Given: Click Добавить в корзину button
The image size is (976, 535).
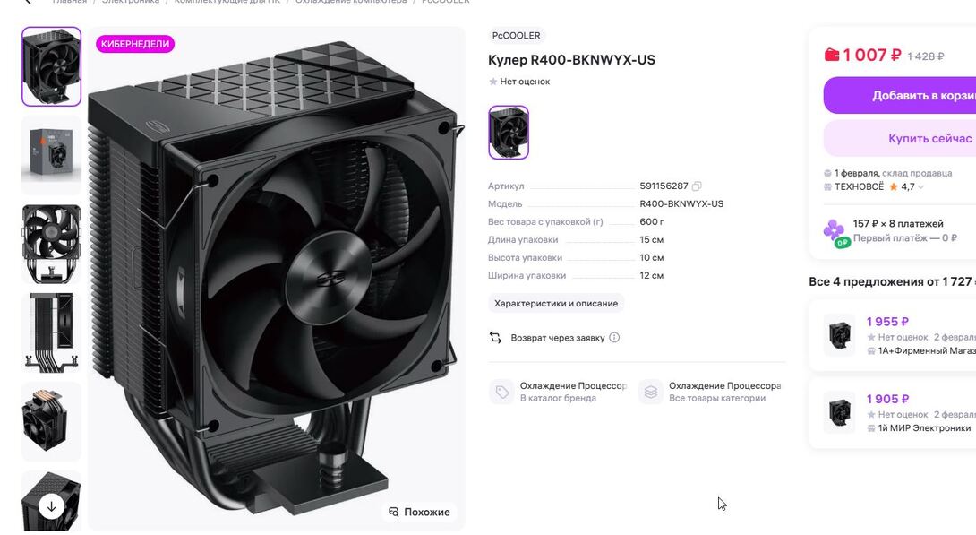Looking at the screenshot, I should pyautogui.click(x=899, y=95).
